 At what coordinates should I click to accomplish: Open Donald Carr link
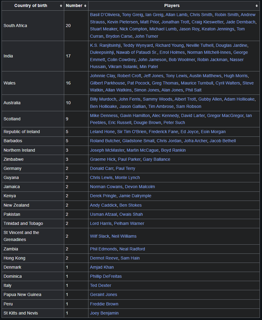tap(102, 168)
